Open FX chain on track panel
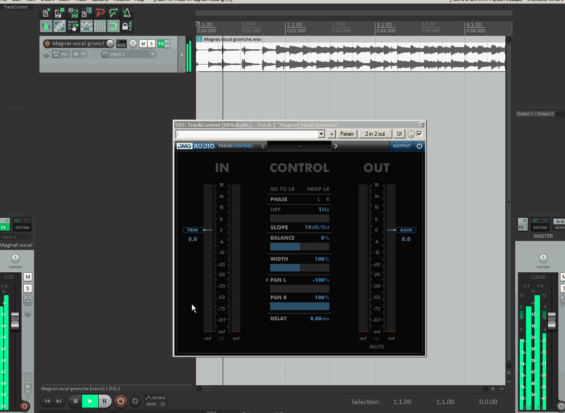This screenshot has height=413, width=565. click(161, 43)
